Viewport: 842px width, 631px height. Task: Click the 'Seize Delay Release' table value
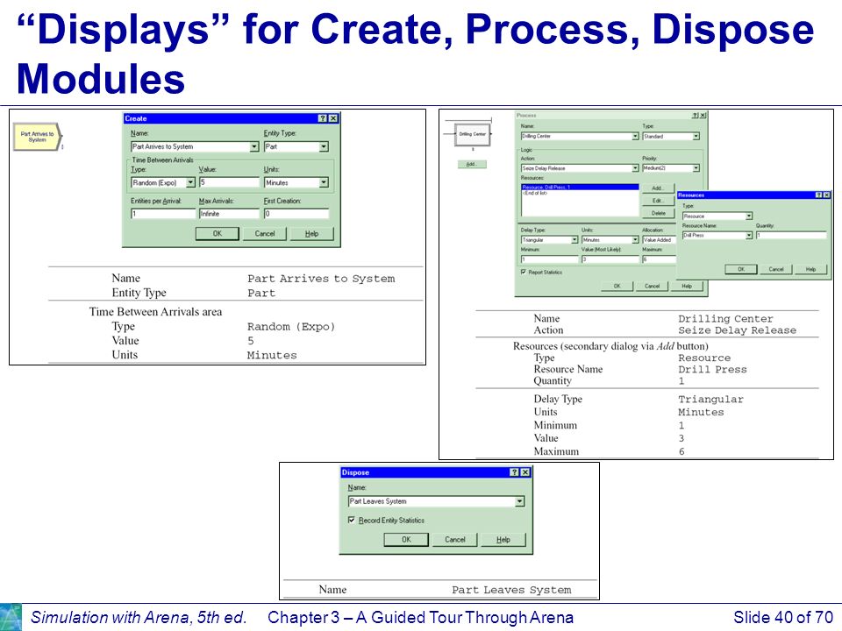click(x=738, y=330)
